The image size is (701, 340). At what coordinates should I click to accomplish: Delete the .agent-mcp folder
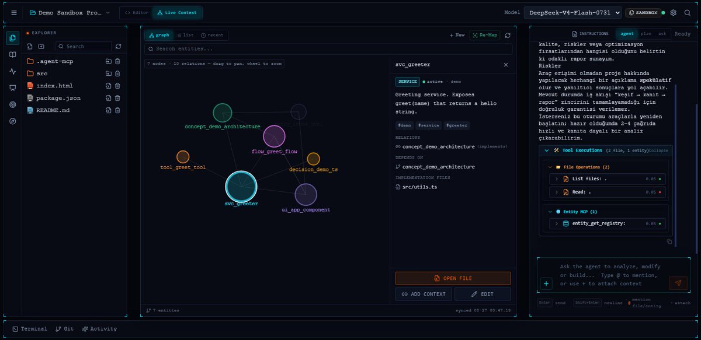(x=117, y=61)
